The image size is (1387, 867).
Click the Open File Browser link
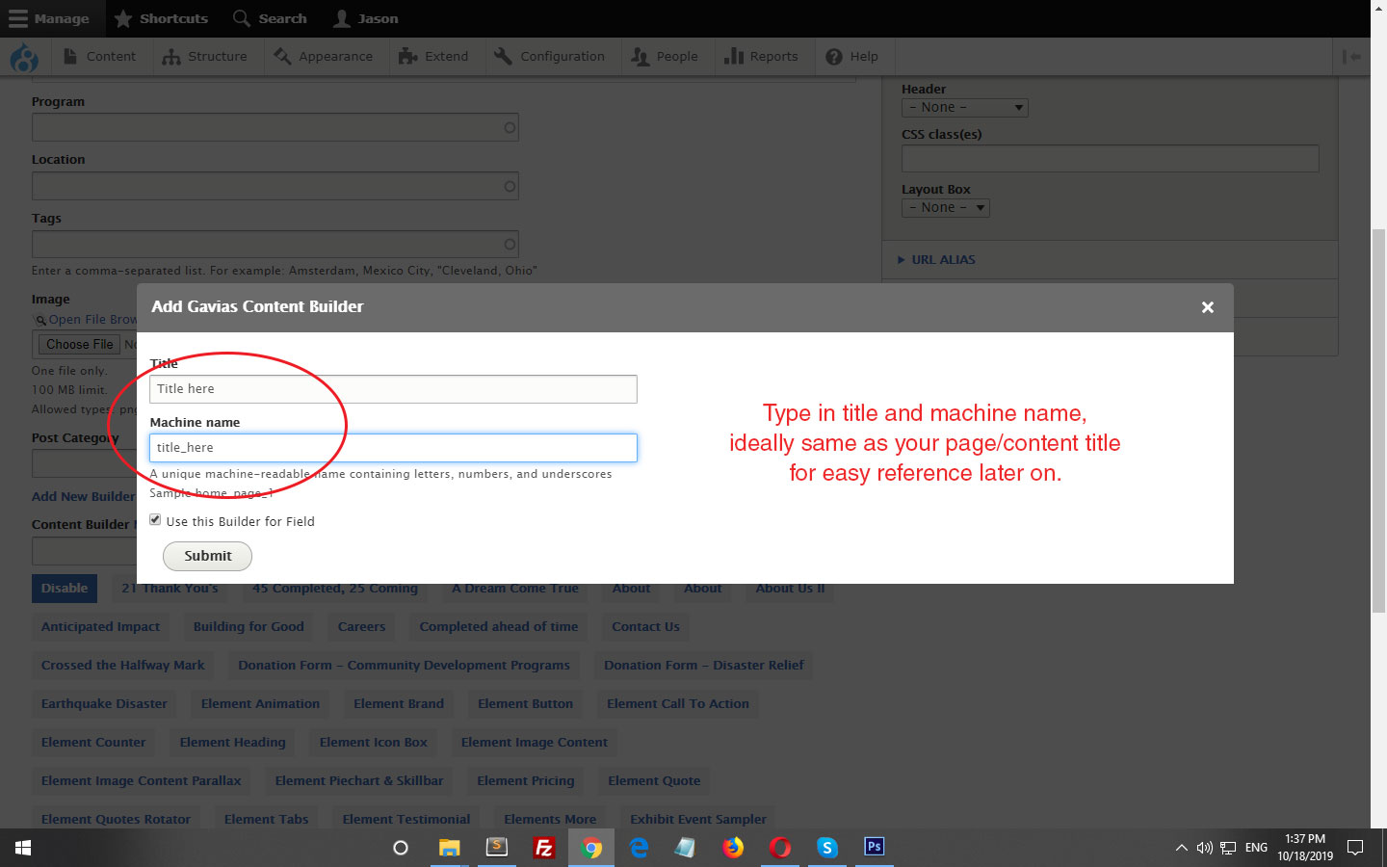point(92,320)
